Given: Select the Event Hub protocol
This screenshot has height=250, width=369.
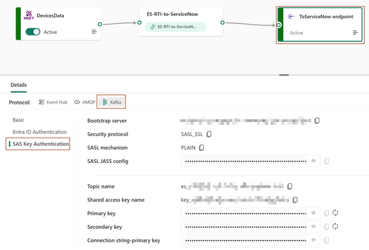Looking at the screenshot, I should click(x=53, y=102).
